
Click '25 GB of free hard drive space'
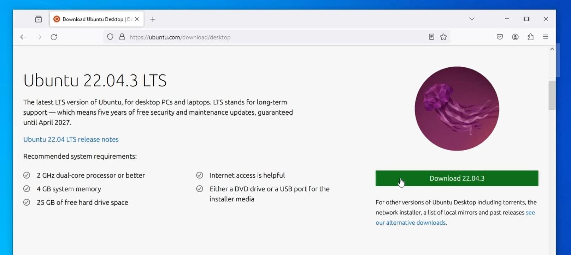tap(82, 202)
